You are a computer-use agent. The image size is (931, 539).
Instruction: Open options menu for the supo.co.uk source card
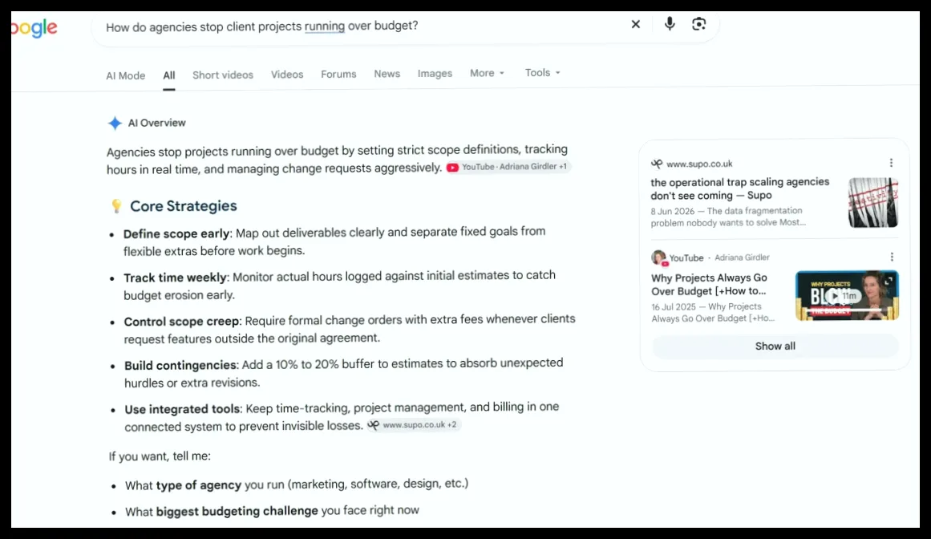pyautogui.click(x=891, y=163)
